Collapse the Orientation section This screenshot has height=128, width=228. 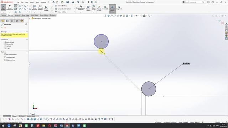tap(27, 39)
